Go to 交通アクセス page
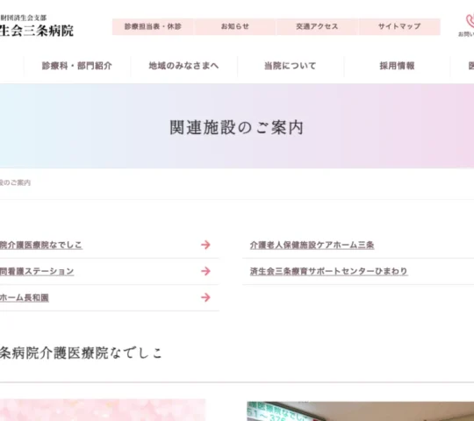This screenshot has width=474, height=421. [x=317, y=26]
